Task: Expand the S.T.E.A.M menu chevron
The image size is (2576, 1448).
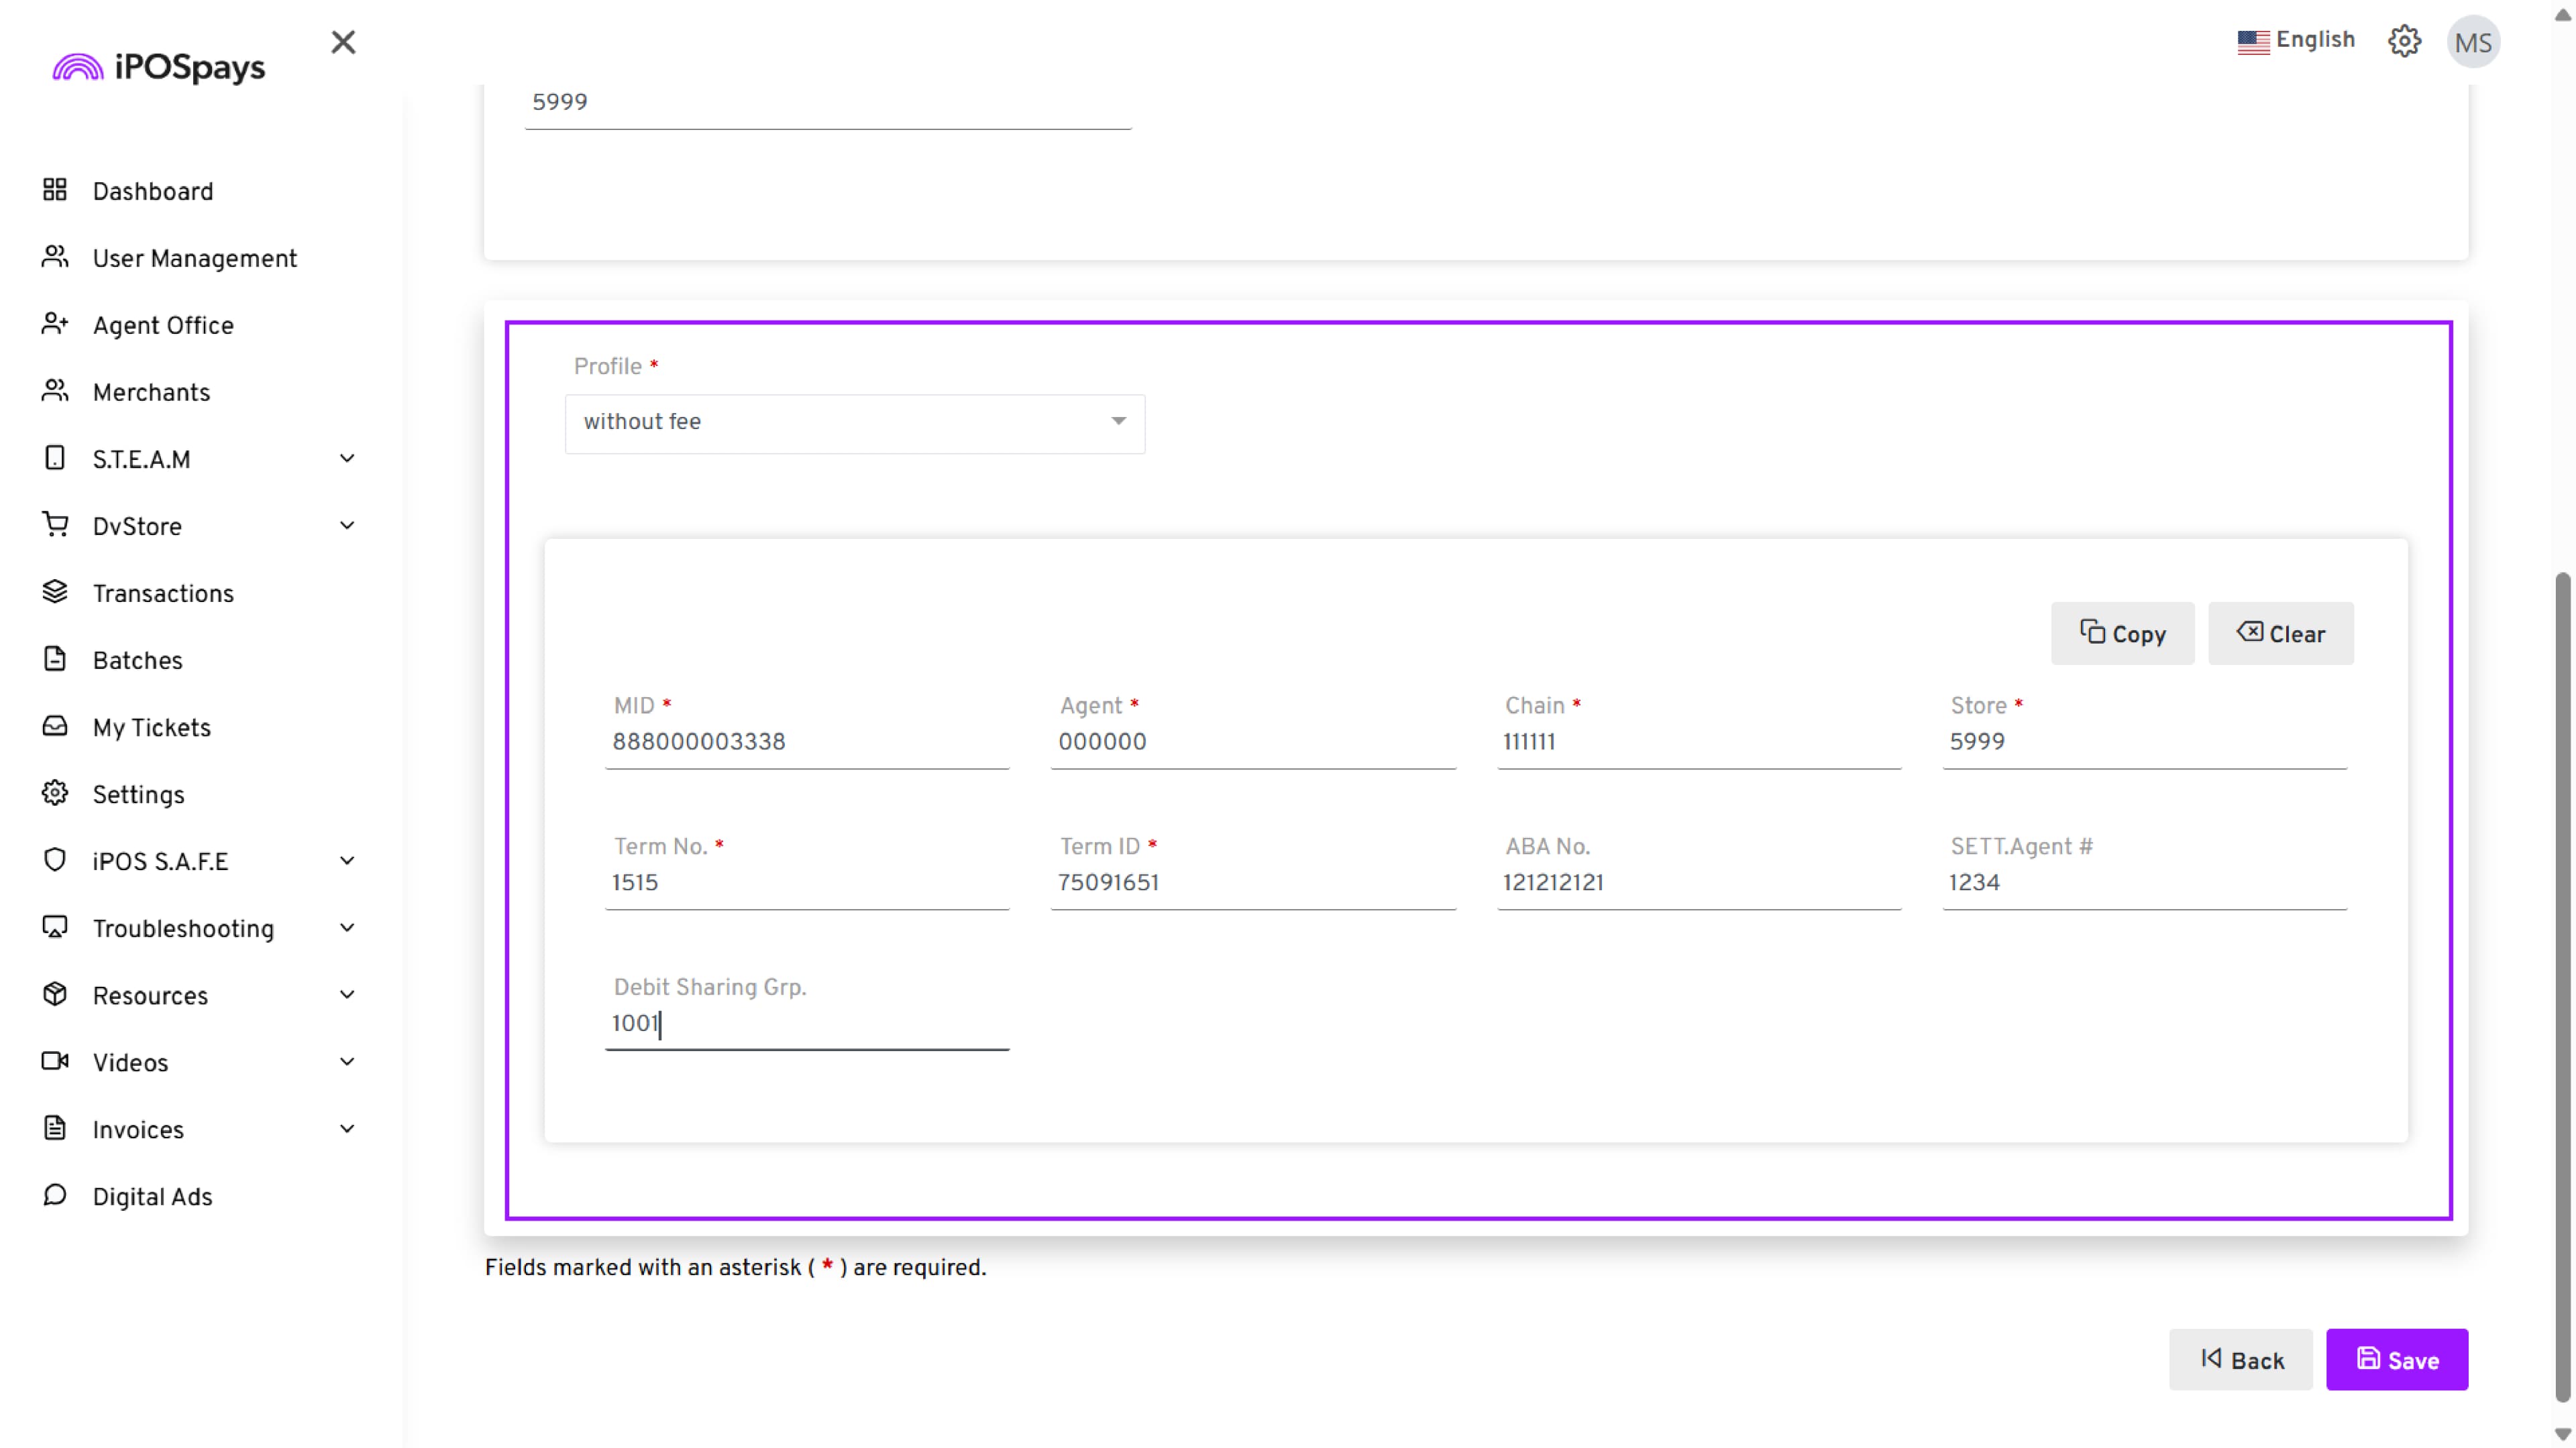Action: tap(347, 459)
